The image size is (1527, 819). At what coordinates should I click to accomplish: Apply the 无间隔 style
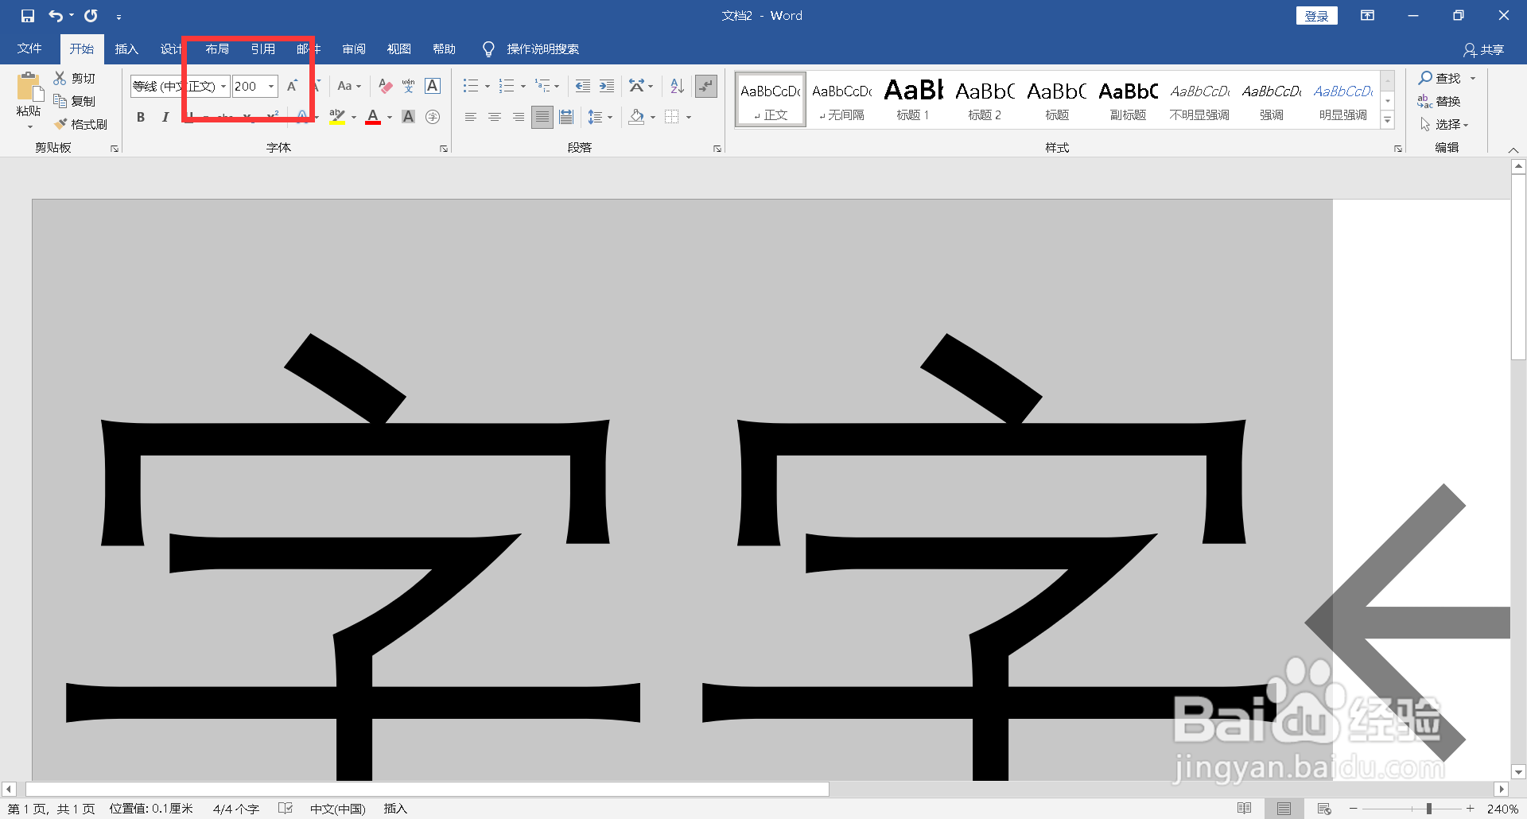coord(842,99)
